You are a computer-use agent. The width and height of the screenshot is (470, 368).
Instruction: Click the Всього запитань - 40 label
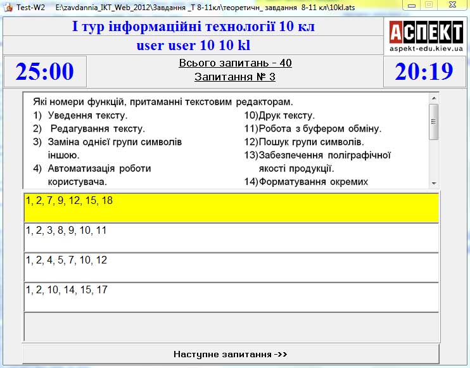[235, 63]
